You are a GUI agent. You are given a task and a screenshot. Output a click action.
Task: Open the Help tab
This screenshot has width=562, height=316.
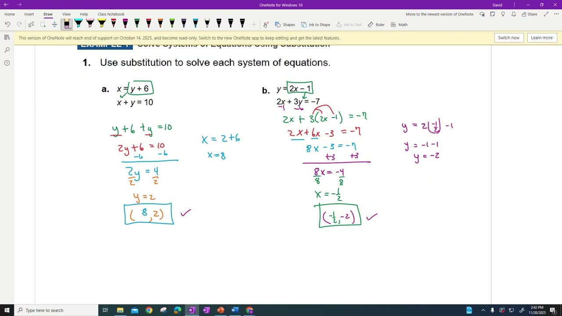coord(84,14)
